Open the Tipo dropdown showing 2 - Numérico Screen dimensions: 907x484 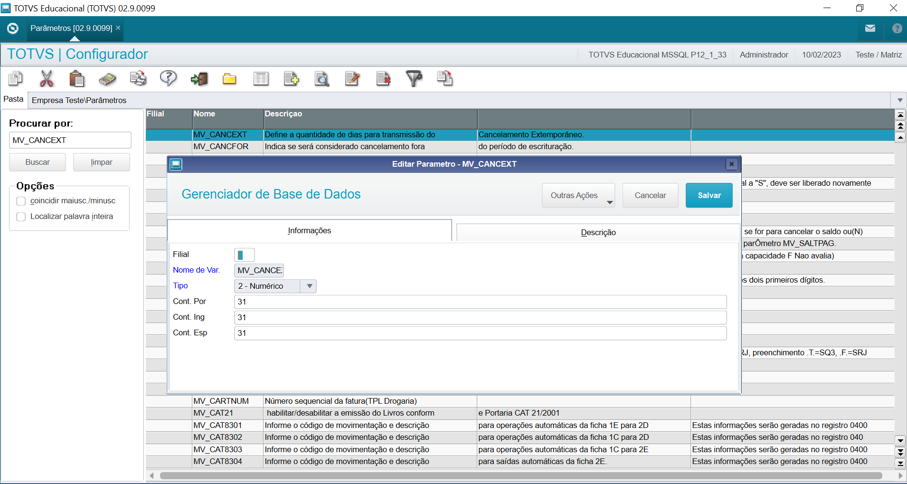coord(309,286)
